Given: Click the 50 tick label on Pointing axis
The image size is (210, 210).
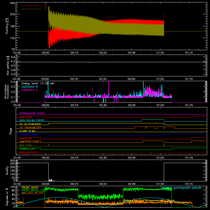Looking at the screenshot, I should 13,49.
